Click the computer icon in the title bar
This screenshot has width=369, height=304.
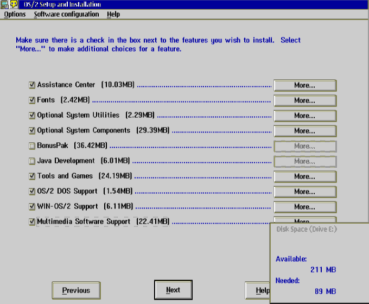[x=4, y=4]
